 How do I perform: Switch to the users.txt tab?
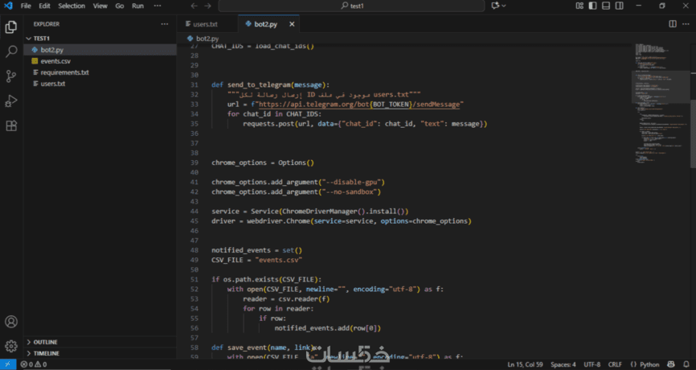point(205,24)
